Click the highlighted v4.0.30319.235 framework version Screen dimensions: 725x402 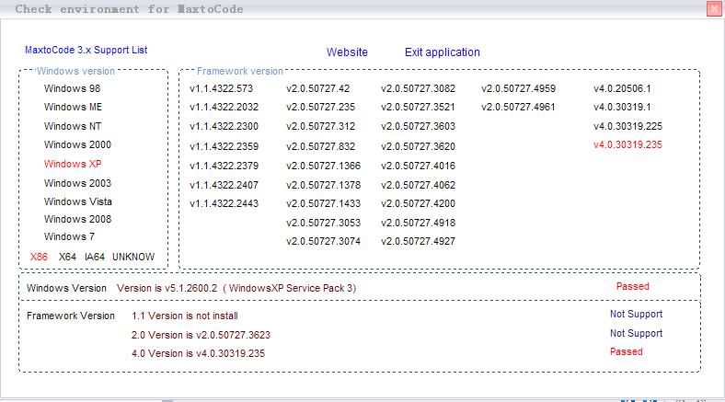(627, 144)
